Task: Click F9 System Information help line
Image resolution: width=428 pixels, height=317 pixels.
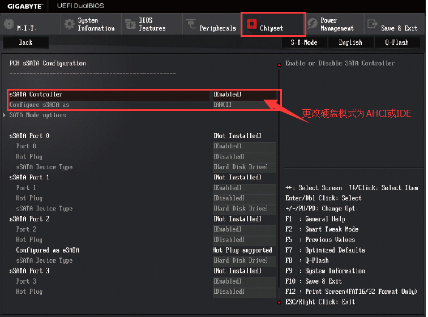Action: click(x=325, y=271)
